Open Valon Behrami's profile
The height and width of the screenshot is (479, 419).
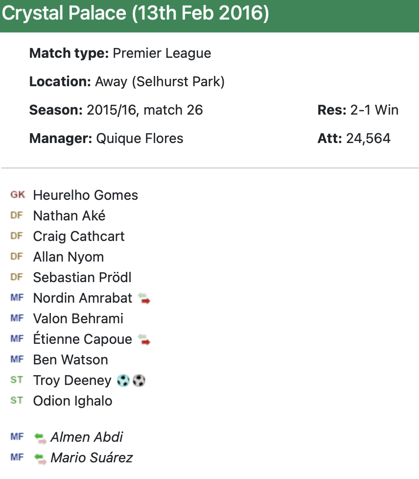[x=78, y=319]
